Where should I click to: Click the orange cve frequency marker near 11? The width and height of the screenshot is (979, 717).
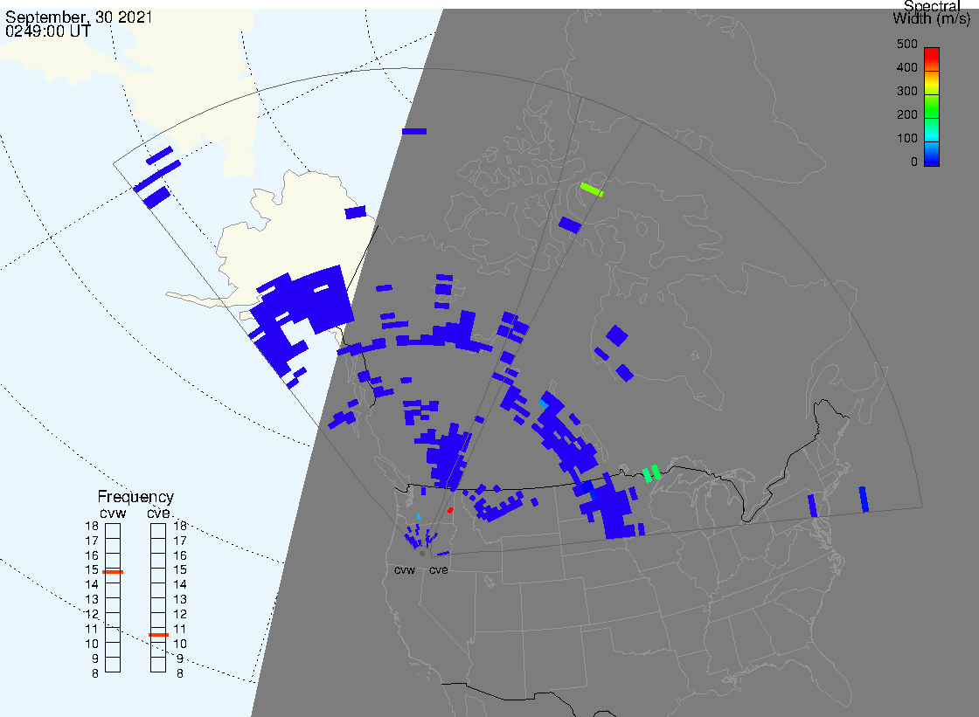pyautogui.click(x=158, y=635)
